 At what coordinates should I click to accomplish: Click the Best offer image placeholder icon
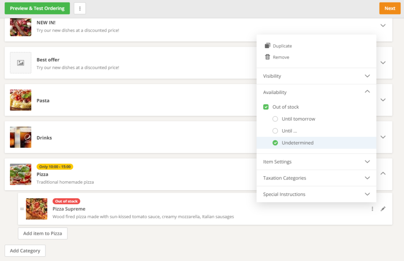coord(20,62)
